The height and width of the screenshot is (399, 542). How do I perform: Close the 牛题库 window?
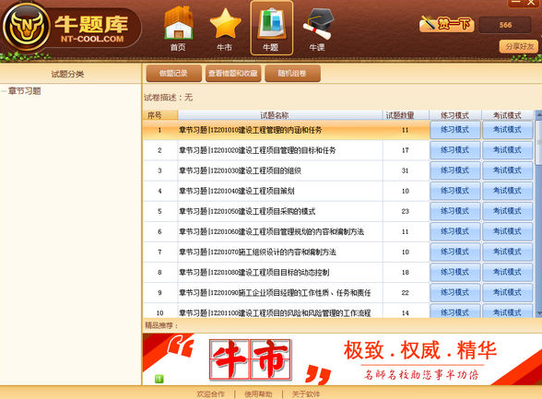point(532,3)
